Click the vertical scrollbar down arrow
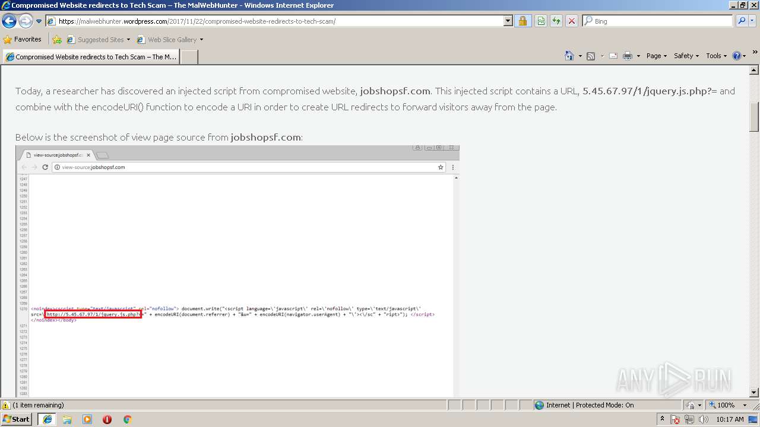760x427 pixels. [755, 393]
